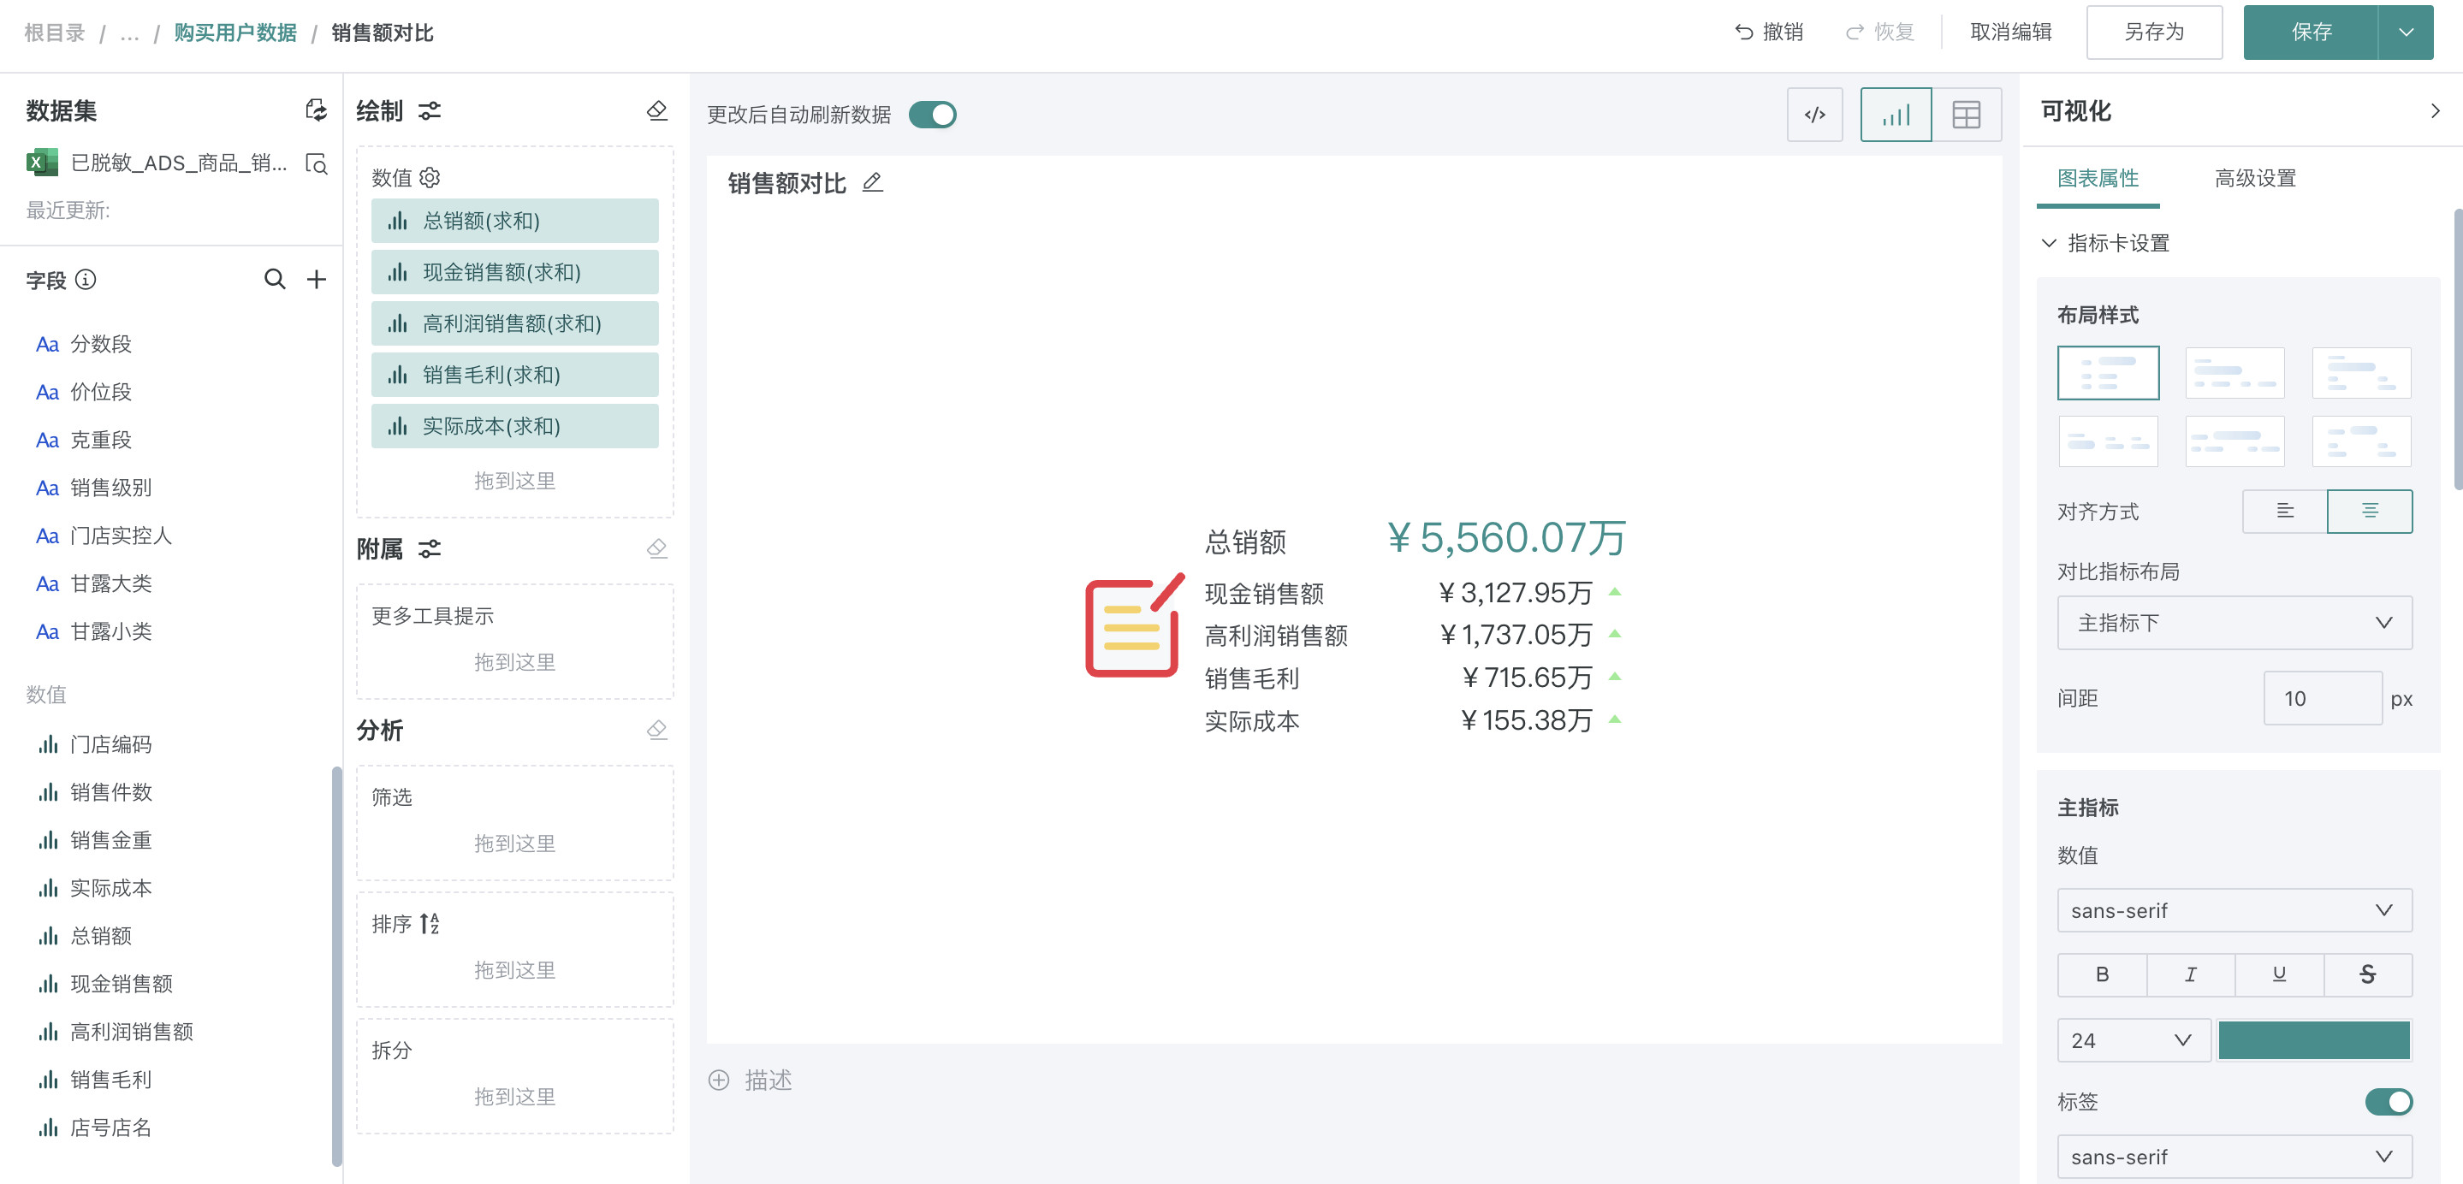
Task: Open 数值 settings gear icon
Action: coord(430,178)
